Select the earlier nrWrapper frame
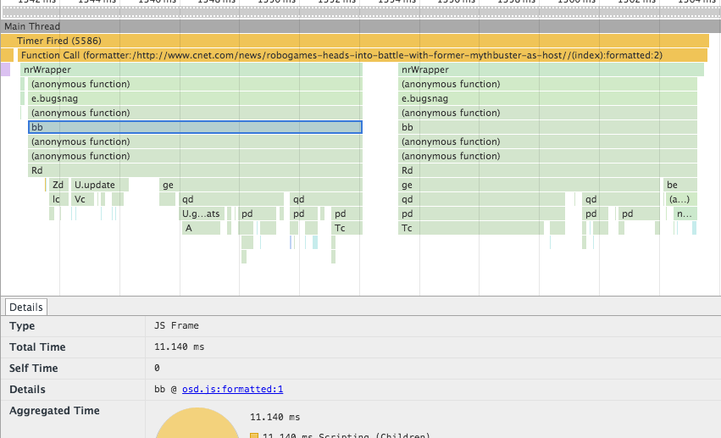Screen dimensions: 721x438 pos(191,69)
